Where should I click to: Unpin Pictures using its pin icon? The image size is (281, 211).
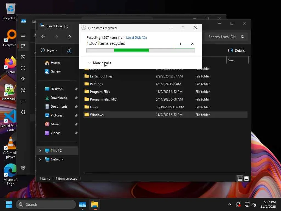pyautogui.click(x=76, y=115)
